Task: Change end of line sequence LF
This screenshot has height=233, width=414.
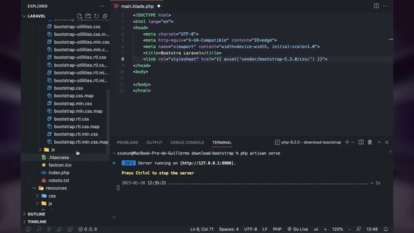Action: [x=265, y=229]
